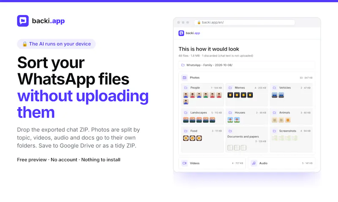
Task: Open the Landscapes folder icon
Action: pyautogui.click(x=185, y=113)
